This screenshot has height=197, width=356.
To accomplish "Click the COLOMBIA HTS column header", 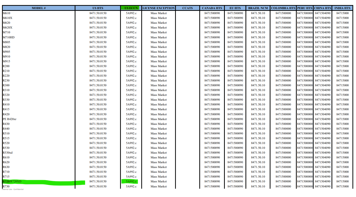I will (283, 8).
